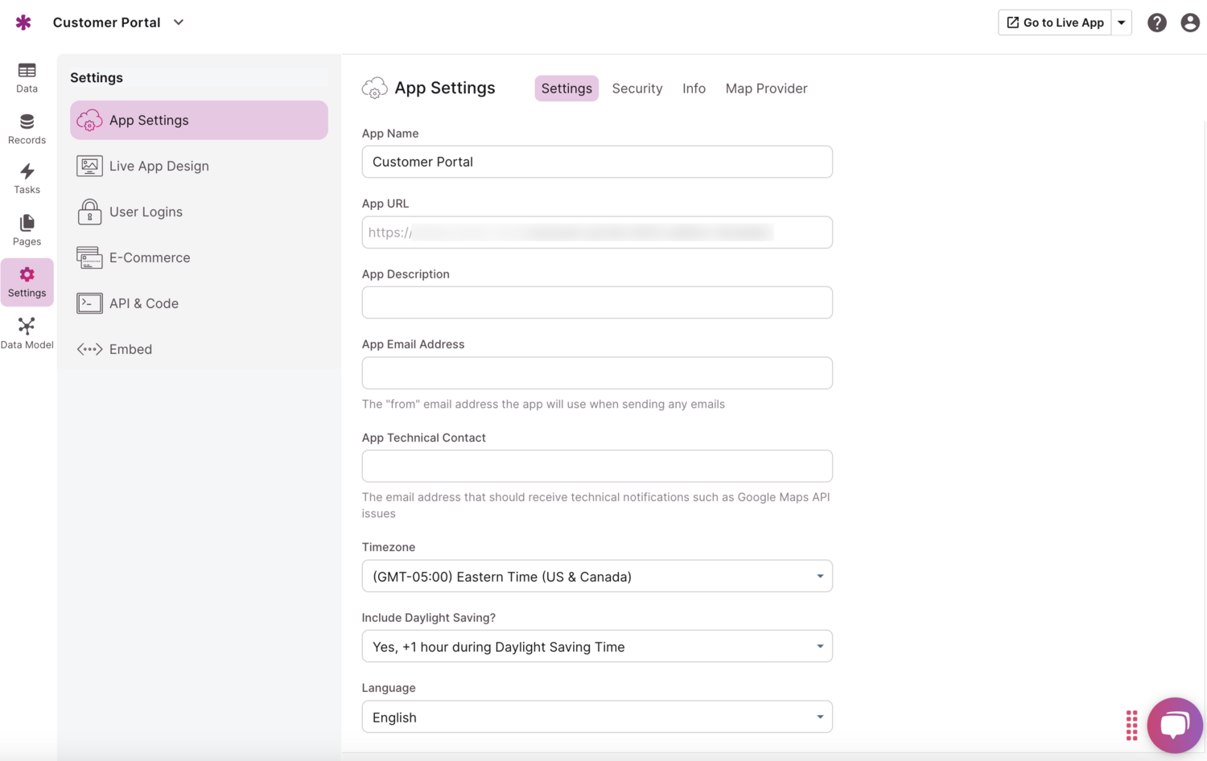The image size is (1207, 761).
Task: Switch to the Map Provider tab
Action: click(766, 88)
